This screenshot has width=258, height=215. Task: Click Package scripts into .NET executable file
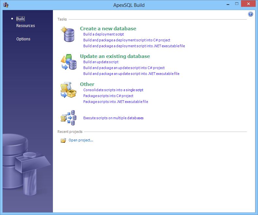click(x=116, y=102)
